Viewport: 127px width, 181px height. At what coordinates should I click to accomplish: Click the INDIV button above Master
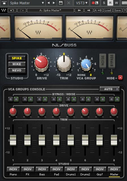(114, 169)
